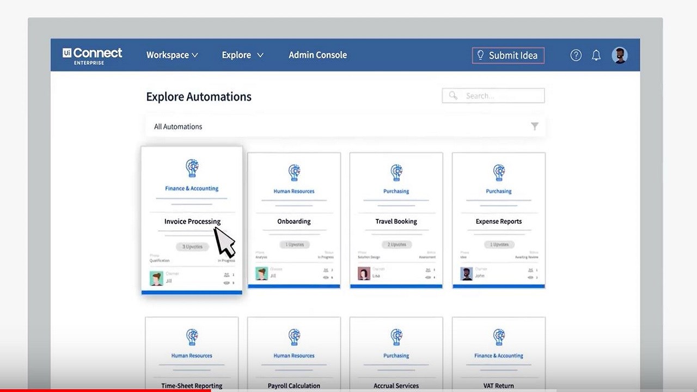Open the Travel Booking automation

tap(396, 222)
